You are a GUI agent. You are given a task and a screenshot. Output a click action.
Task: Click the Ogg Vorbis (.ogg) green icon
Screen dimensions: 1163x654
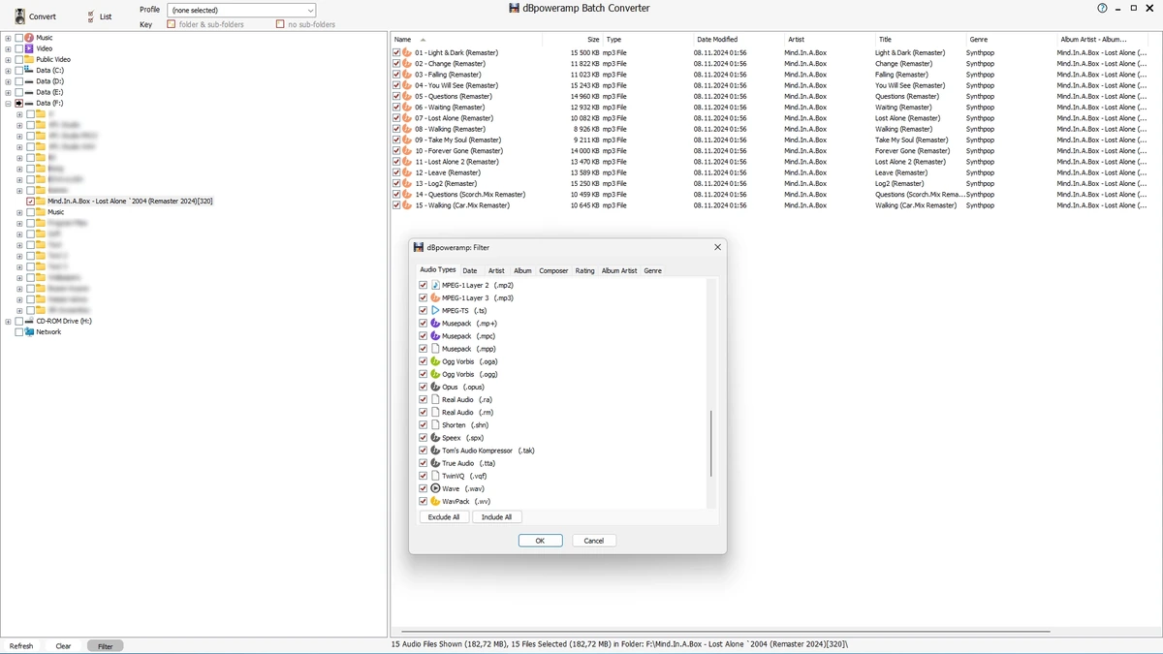435,374
